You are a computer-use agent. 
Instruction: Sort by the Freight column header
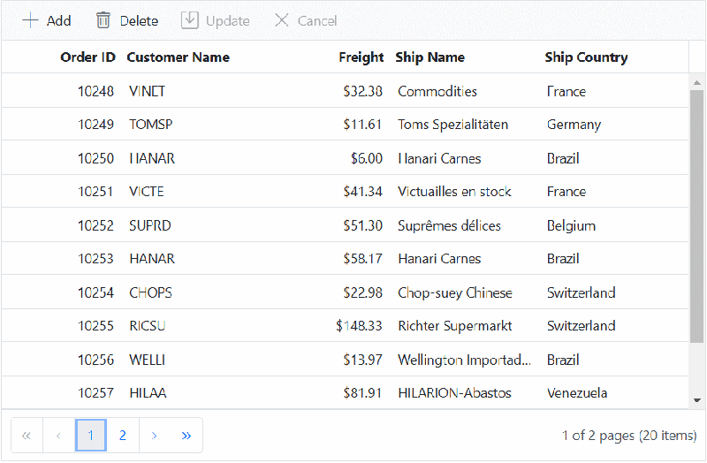(x=361, y=57)
